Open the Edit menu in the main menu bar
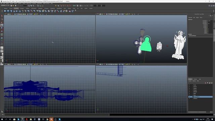 [4, 3]
